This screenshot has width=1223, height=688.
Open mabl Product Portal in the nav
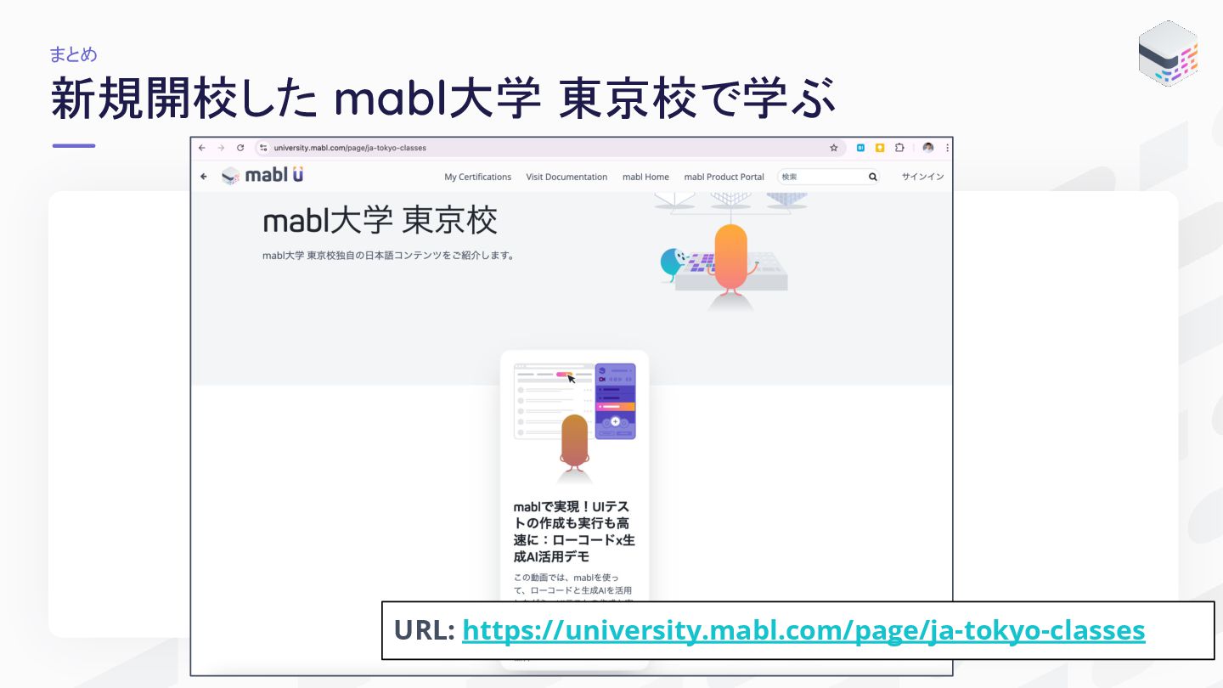724,177
